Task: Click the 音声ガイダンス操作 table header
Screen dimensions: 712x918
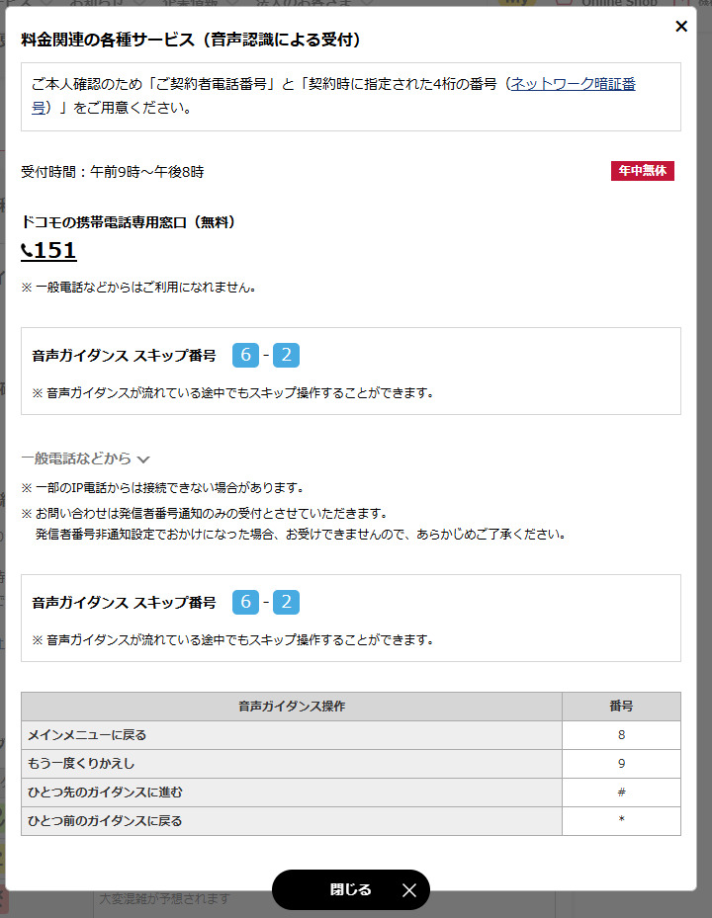Action: [x=292, y=707]
